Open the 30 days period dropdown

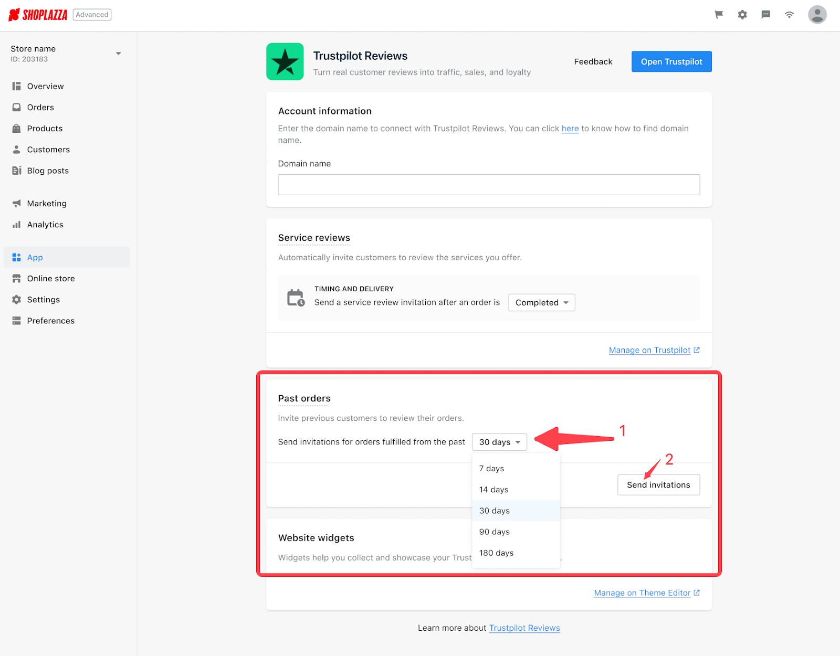point(499,442)
